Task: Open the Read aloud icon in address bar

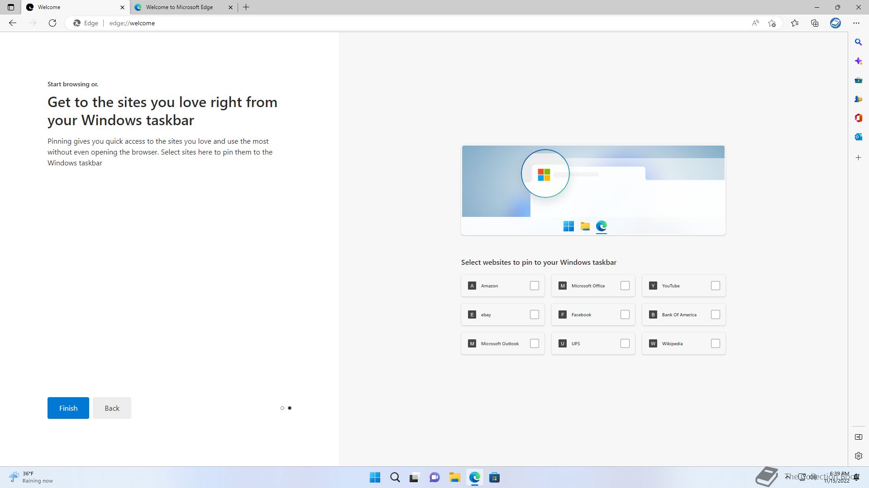Action: (755, 23)
